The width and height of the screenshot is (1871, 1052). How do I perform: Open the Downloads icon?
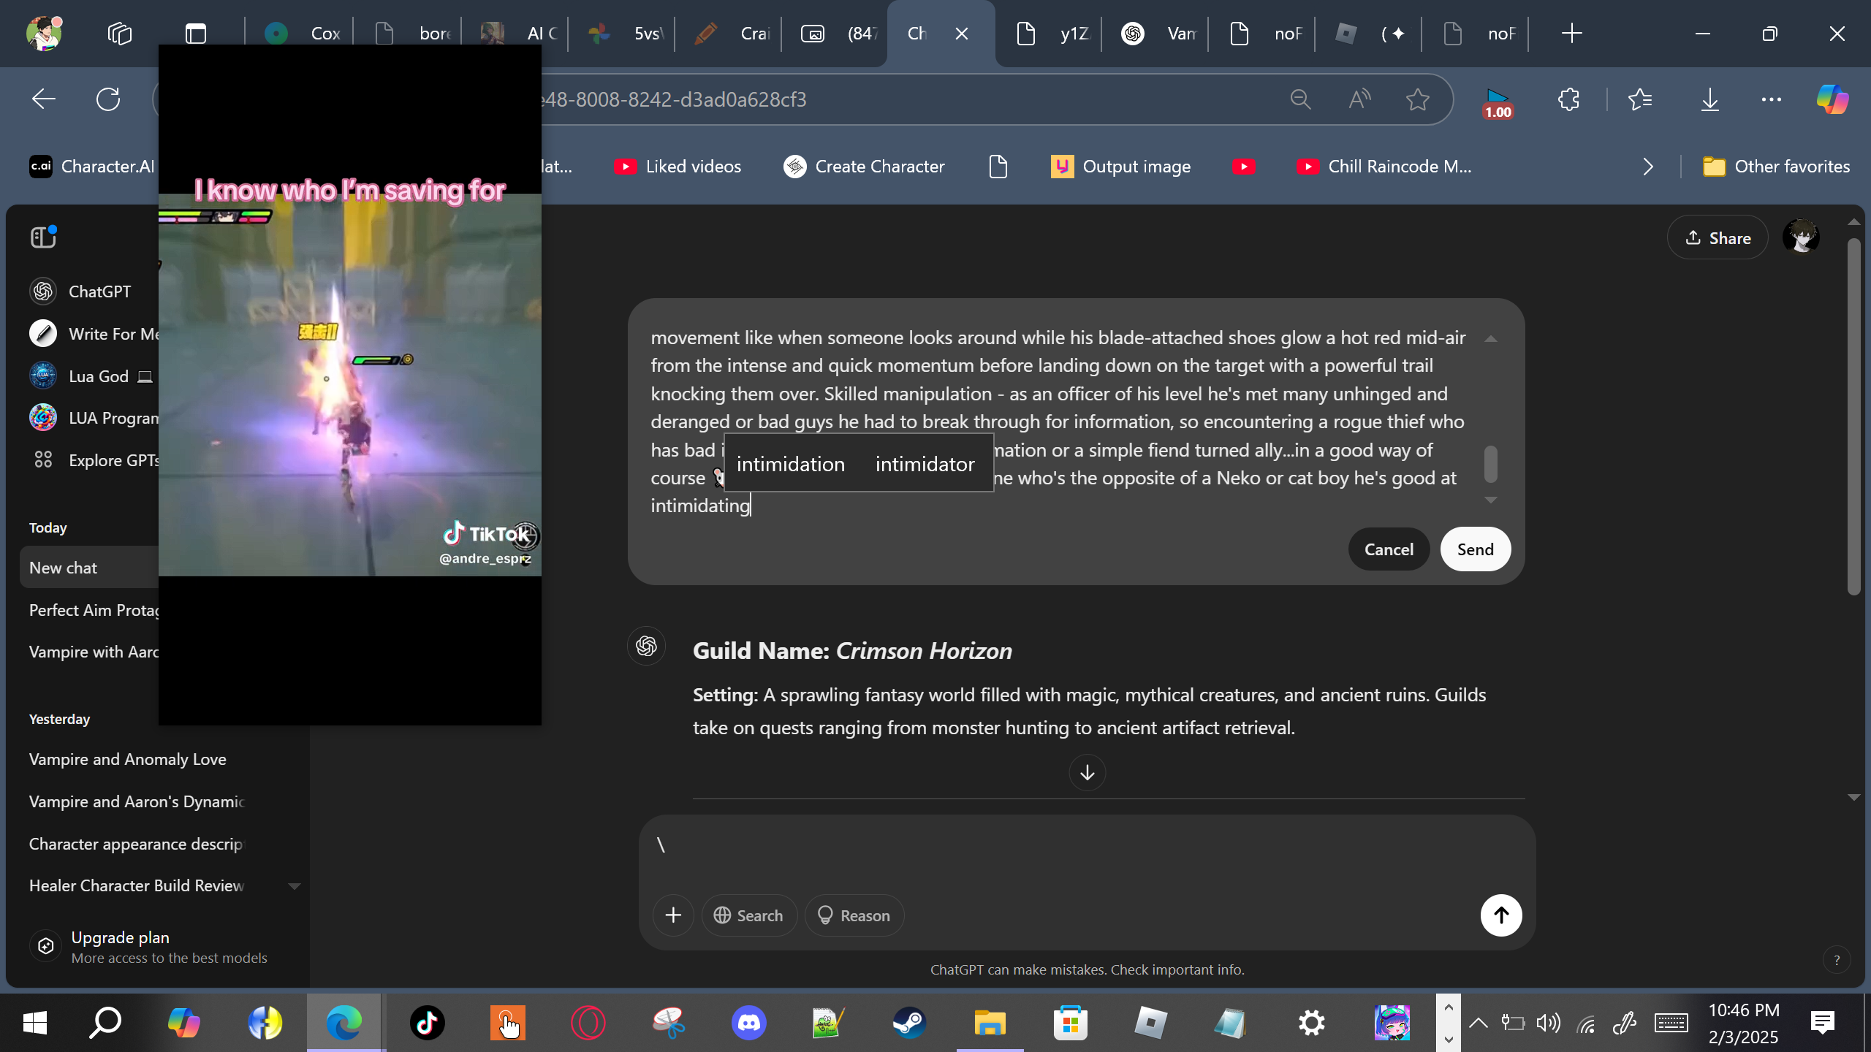(1710, 99)
